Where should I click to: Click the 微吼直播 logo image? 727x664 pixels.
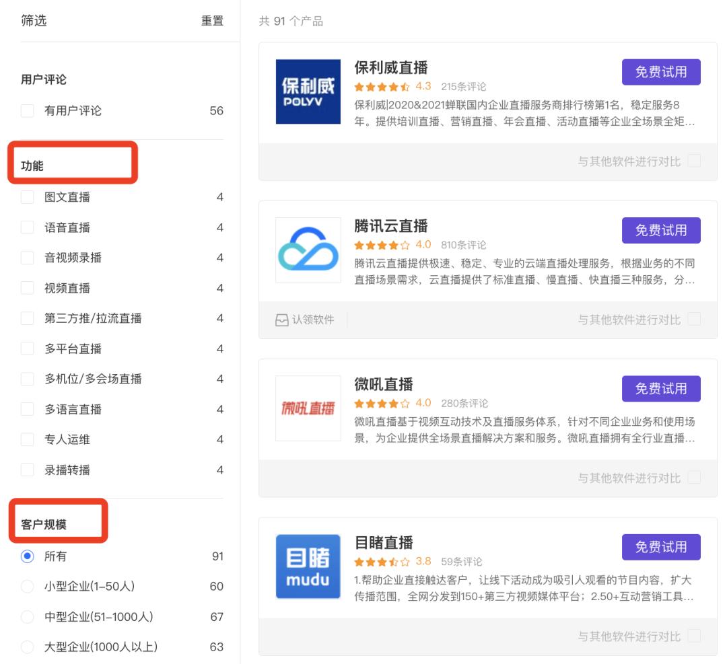[308, 408]
